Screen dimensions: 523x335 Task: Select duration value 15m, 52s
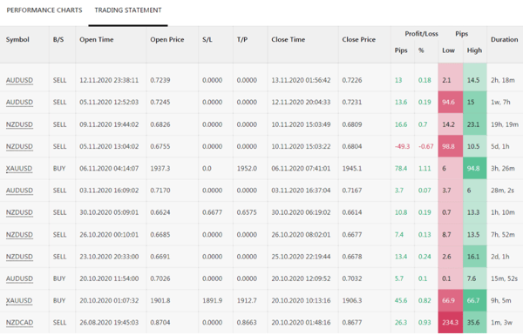[x=504, y=278]
